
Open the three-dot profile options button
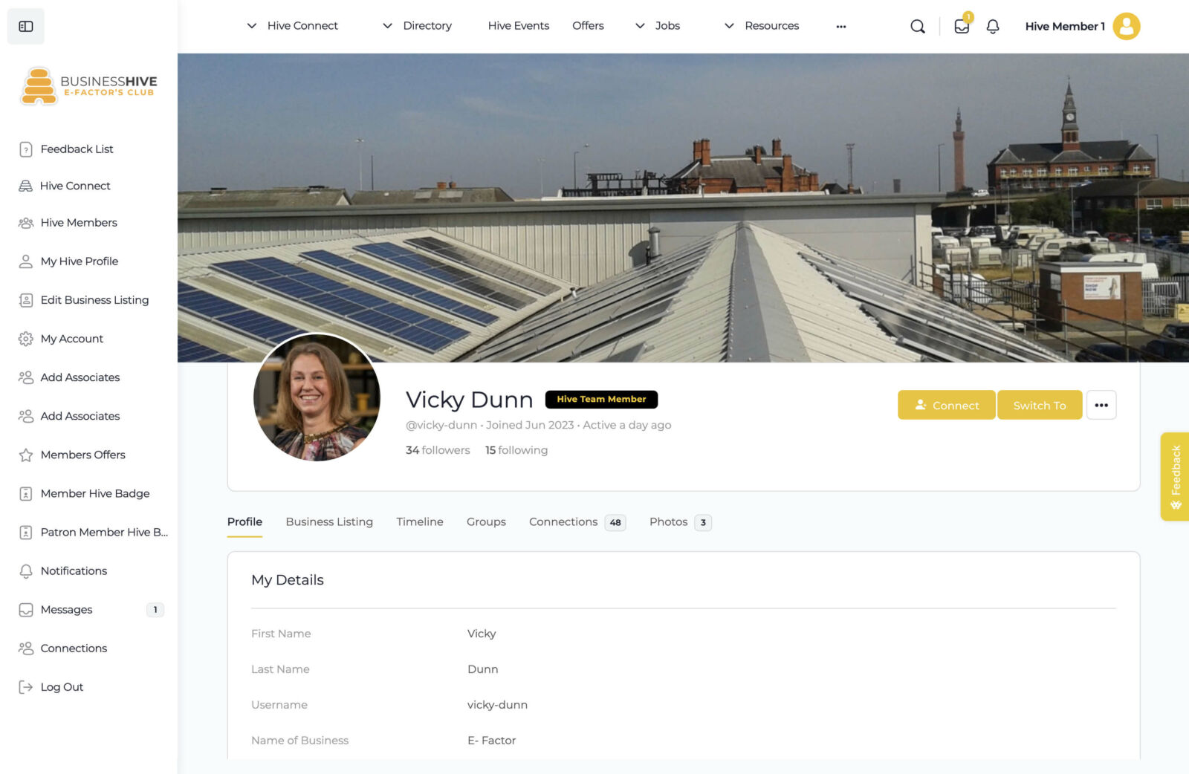point(1101,406)
